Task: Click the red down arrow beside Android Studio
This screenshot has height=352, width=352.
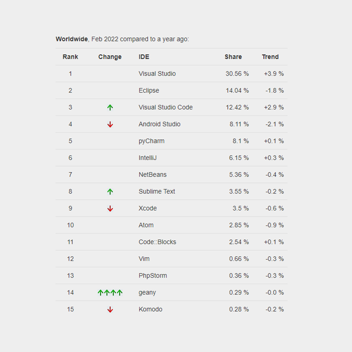Action: pyautogui.click(x=110, y=124)
